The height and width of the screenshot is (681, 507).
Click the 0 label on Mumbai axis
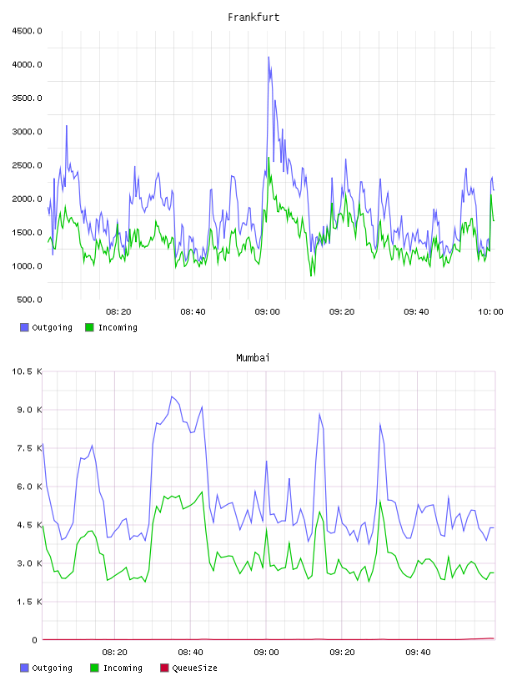[34, 640]
